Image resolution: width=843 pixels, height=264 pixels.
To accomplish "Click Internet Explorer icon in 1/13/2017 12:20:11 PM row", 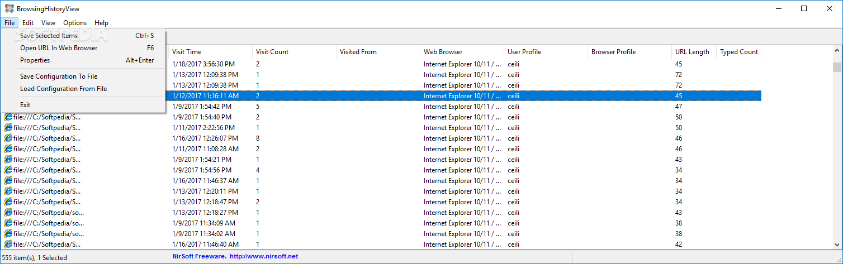I will [8, 191].
